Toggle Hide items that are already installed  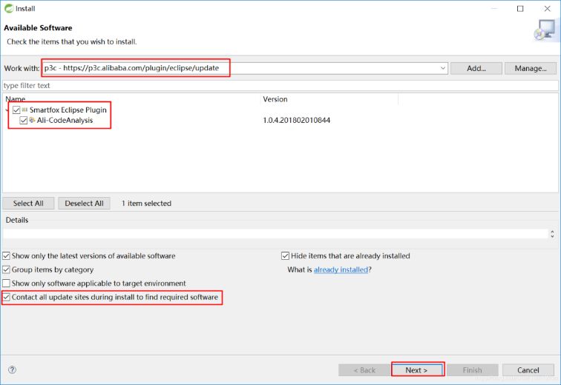point(285,256)
